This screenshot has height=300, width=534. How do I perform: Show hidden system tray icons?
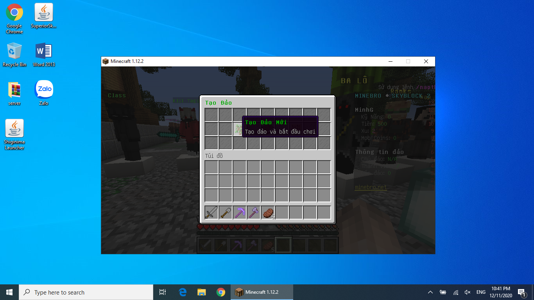(430, 292)
